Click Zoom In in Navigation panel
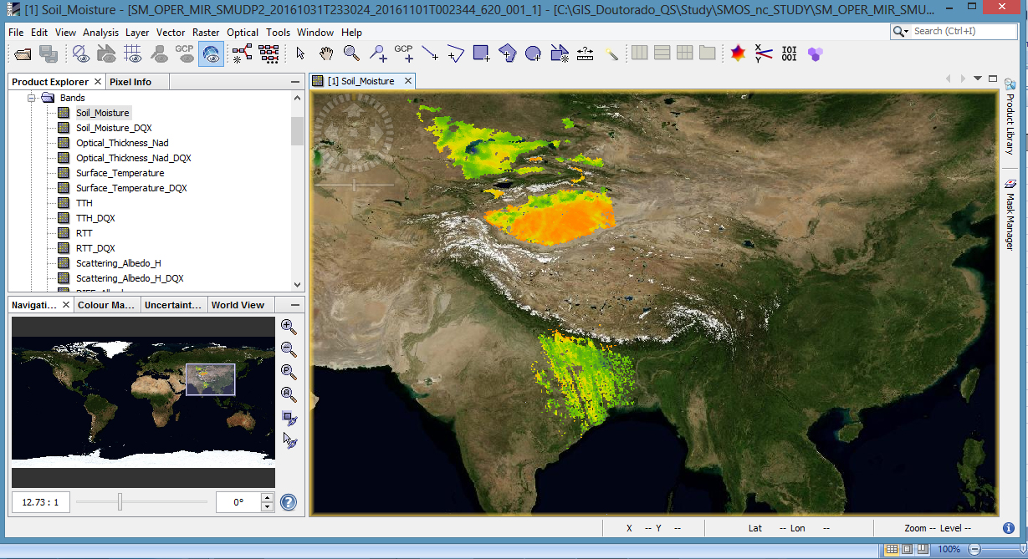This screenshot has height=559, width=1028. point(289,327)
